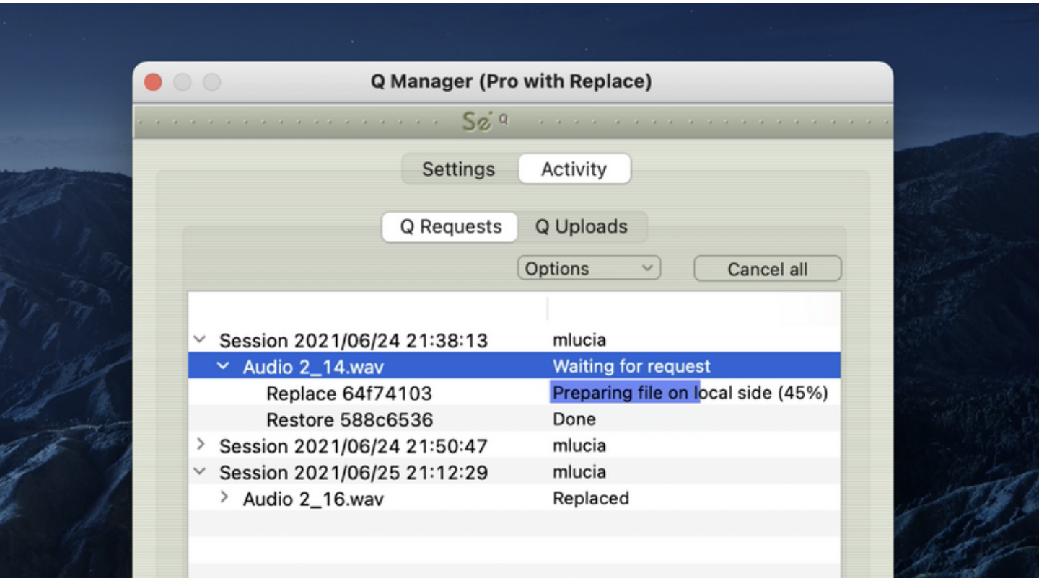
Task: Open the Options dropdown
Action: [589, 269]
